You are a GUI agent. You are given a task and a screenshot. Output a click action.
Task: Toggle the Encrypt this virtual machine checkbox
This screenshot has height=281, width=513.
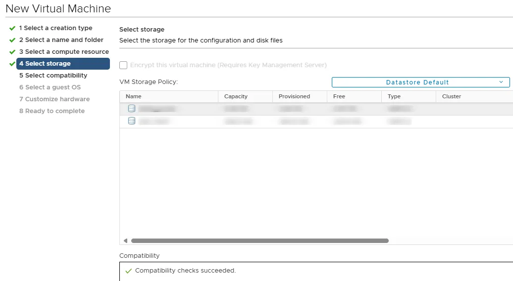(123, 65)
